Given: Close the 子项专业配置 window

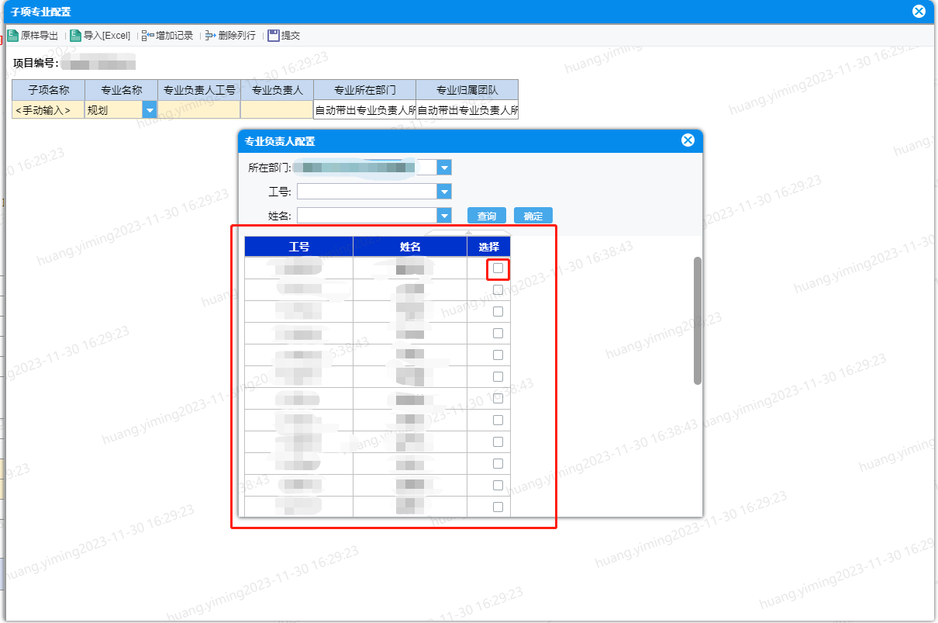Looking at the screenshot, I should (x=919, y=11).
